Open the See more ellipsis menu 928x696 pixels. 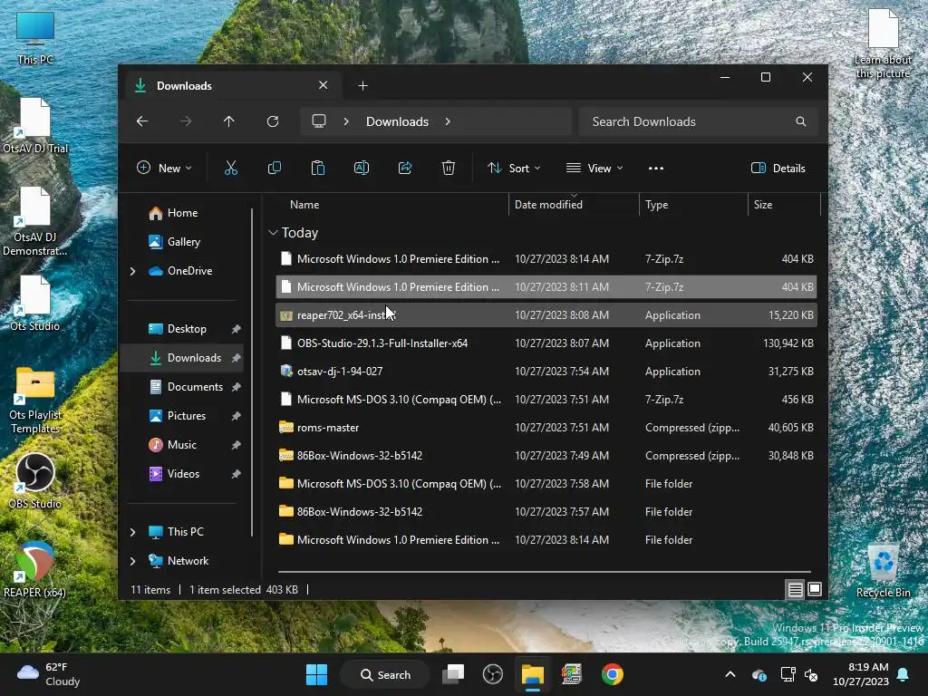[656, 168]
